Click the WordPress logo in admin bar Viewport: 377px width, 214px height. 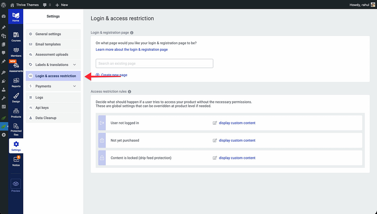click(4, 5)
